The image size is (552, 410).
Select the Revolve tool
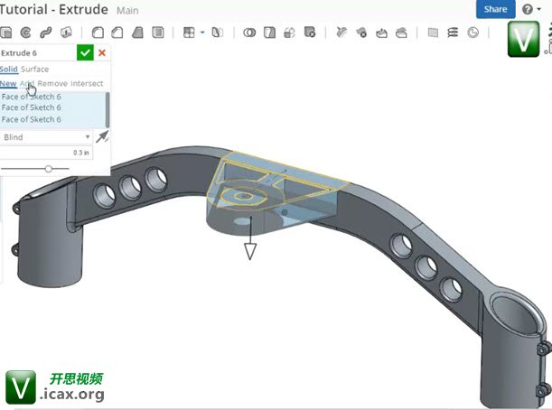click(25, 33)
